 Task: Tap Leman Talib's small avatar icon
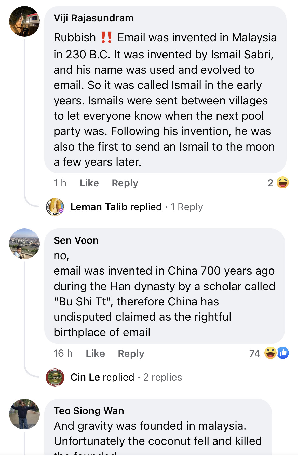[x=55, y=207]
